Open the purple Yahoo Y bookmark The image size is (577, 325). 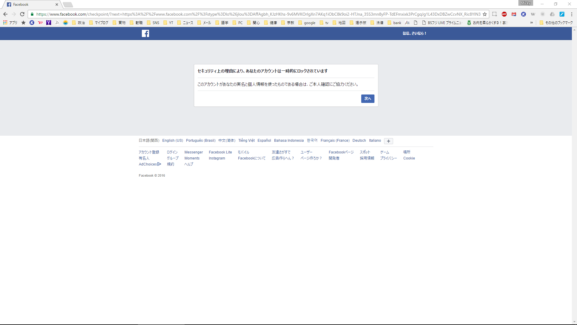pyautogui.click(x=49, y=23)
